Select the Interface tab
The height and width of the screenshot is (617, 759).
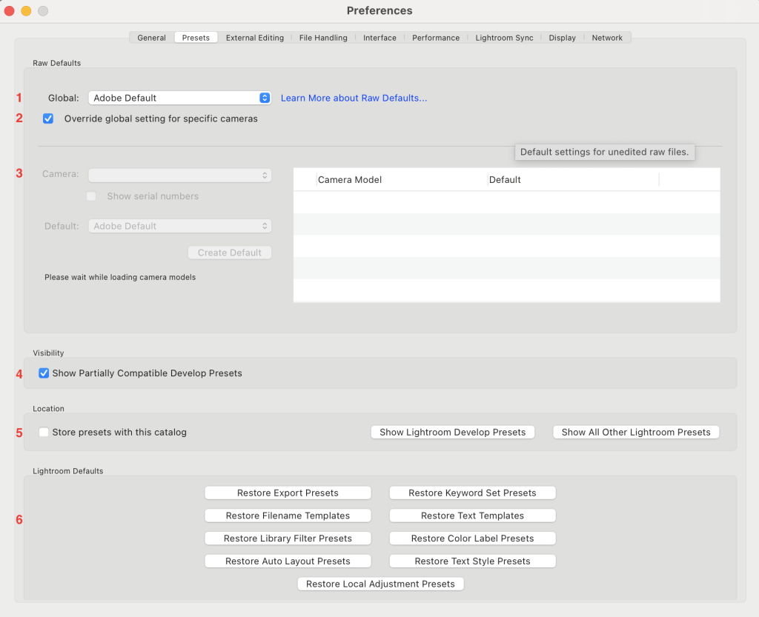[379, 38]
